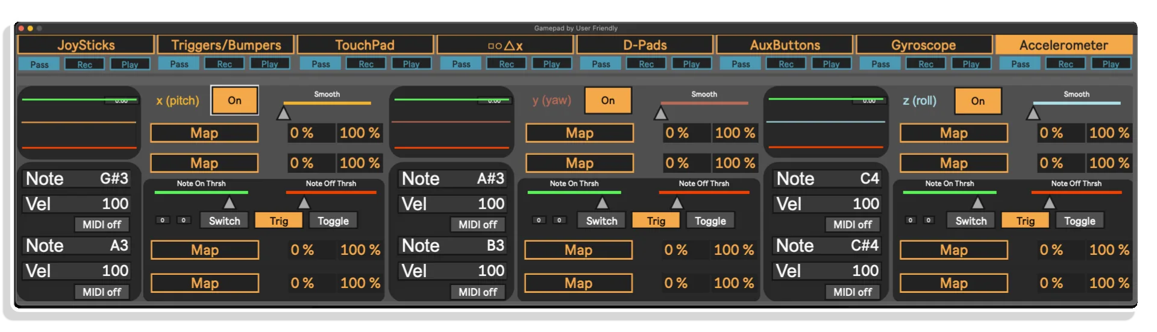Switch to the JoySticks tab

tap(86, 45)
